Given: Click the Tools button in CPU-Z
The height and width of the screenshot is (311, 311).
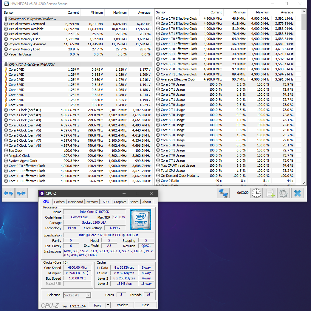Looking at the screenshot, I should pyautogui.click(x=97, y=305).
